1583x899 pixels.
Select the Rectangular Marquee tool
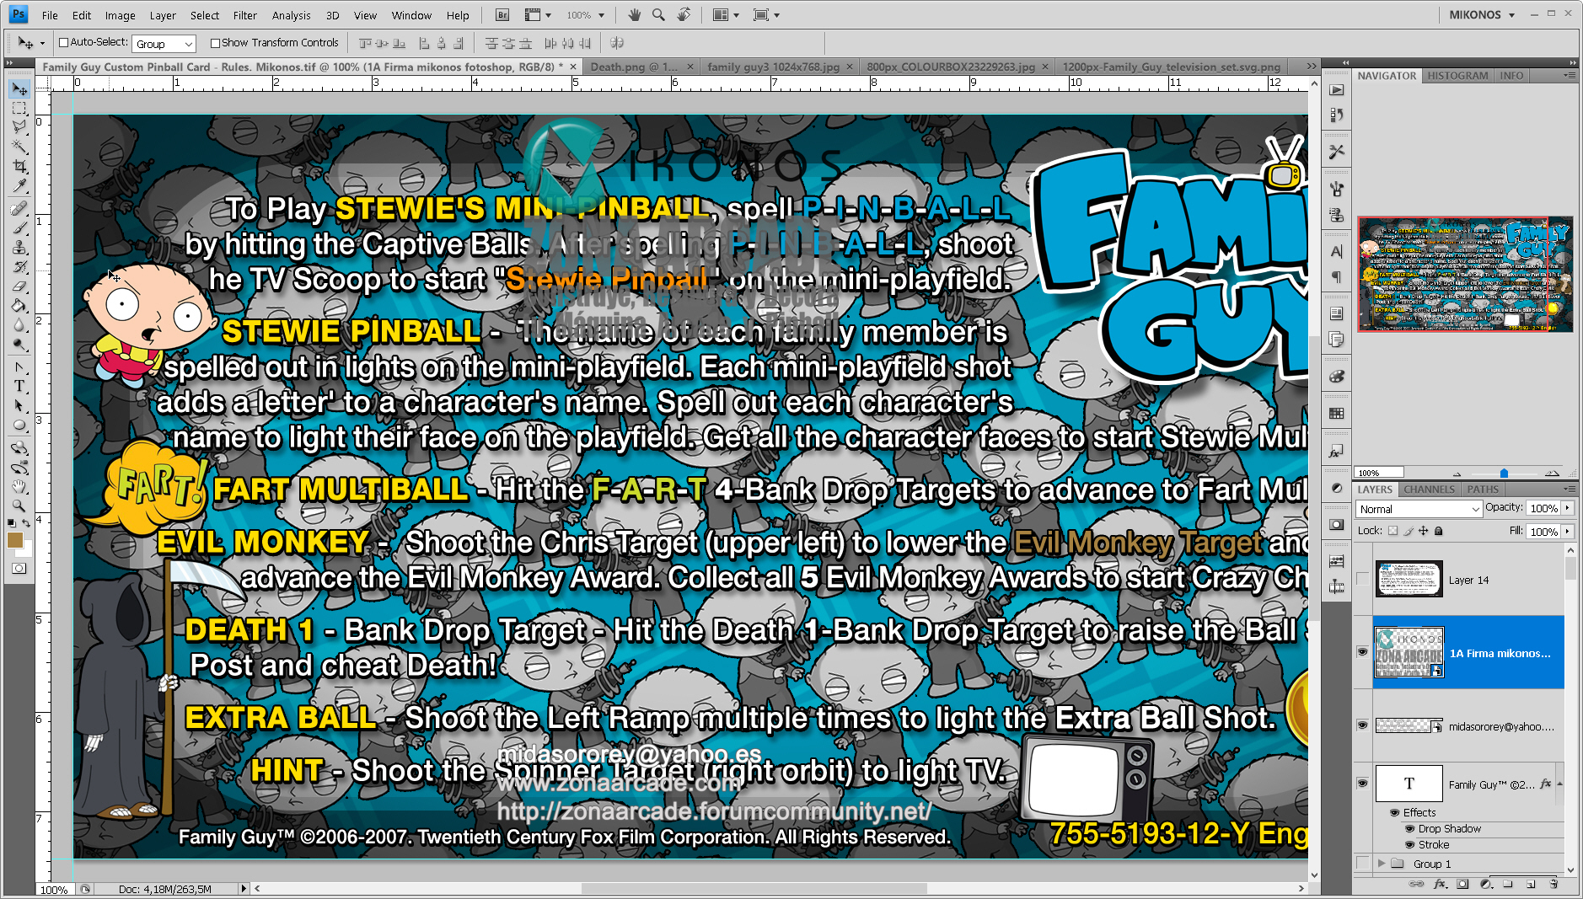(19, 109)
